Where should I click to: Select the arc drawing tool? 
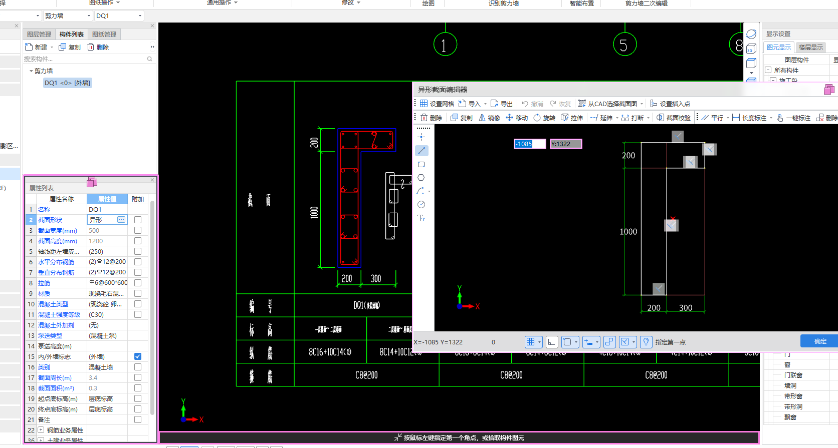point(421,191)
